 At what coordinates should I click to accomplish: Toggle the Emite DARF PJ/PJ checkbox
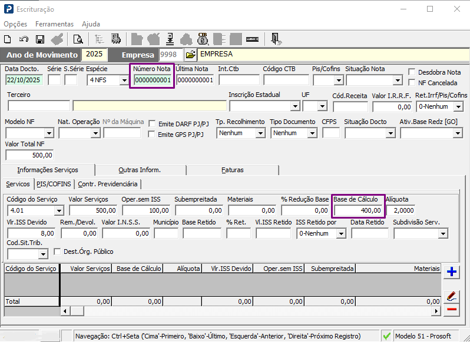[x=152, y=124]
